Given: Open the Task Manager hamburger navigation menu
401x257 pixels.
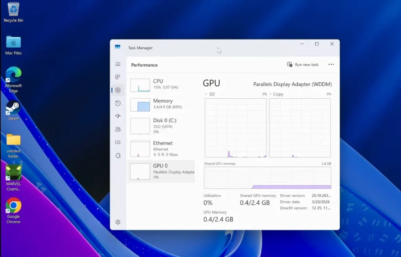Looking at the screenshot, I should click(118, 64).
